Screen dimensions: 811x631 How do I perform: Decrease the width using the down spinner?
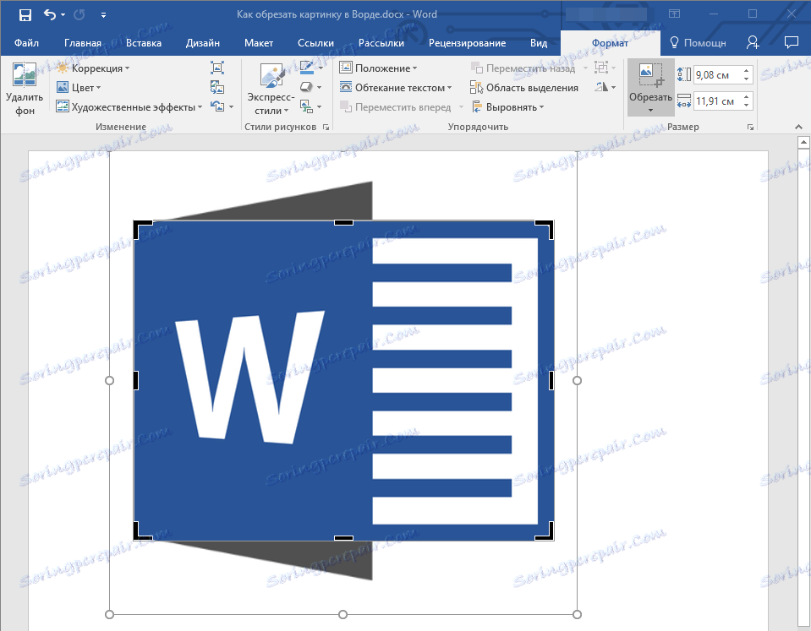[747, 106]
